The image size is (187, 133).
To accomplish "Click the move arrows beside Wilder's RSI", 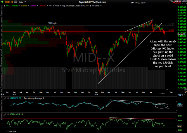I will [x=8, y=114].
